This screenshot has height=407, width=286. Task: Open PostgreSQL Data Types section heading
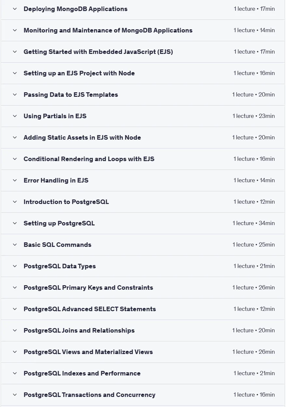60,266
